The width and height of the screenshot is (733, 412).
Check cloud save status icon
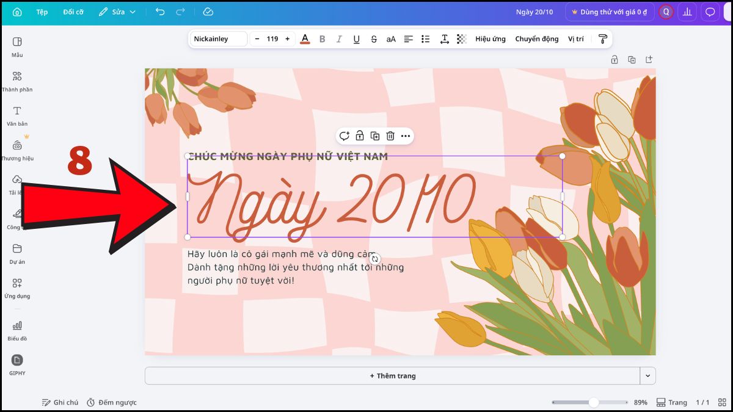(208, 12)
